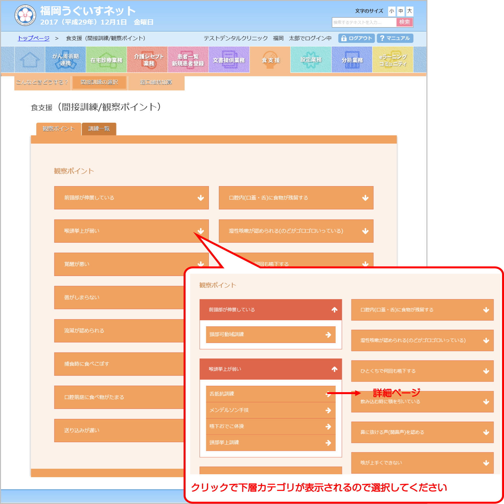The width and height of the screenshot is (504, 504).
Task: Go to 設定業務 settings icon
Action: (311, 60)
